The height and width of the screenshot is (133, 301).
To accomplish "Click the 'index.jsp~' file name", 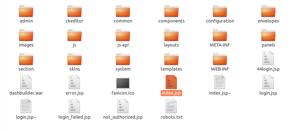I will pos(220,93).
